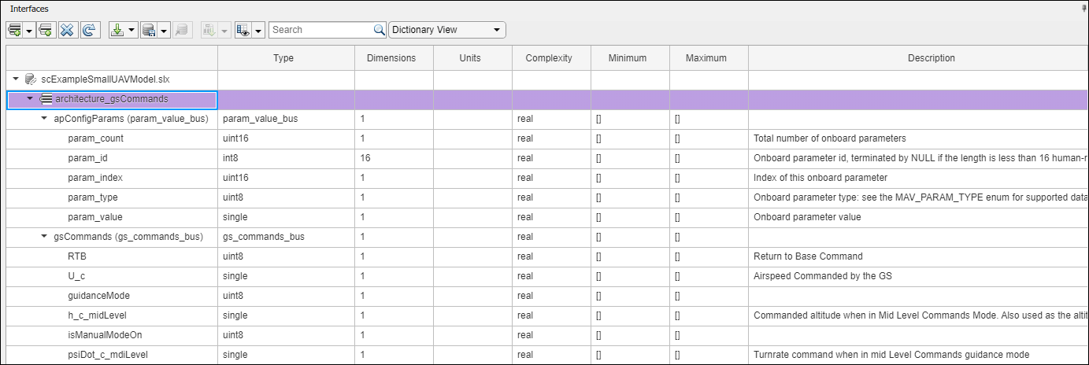Click the save to dictionary icon
1089x365 pixels.
tap(148, 30)
